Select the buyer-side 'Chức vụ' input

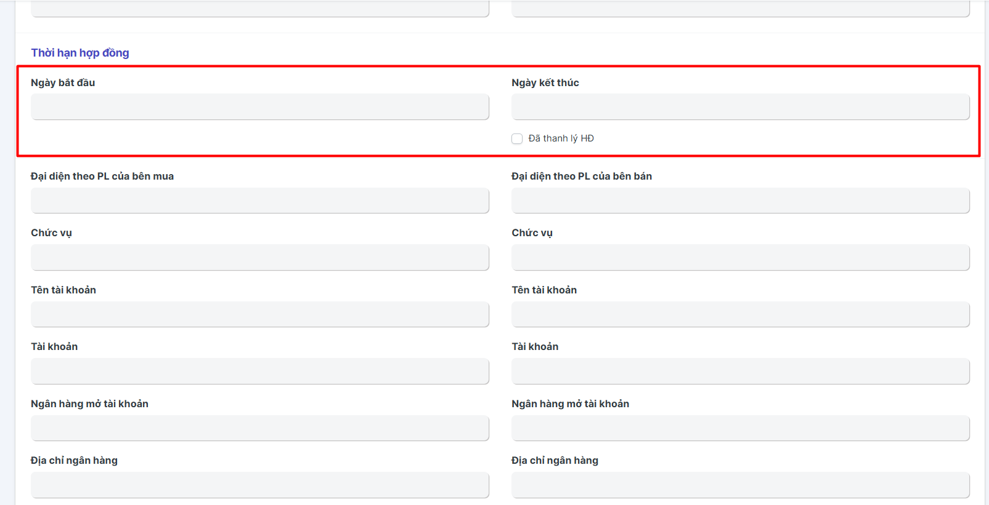[259, 258]
